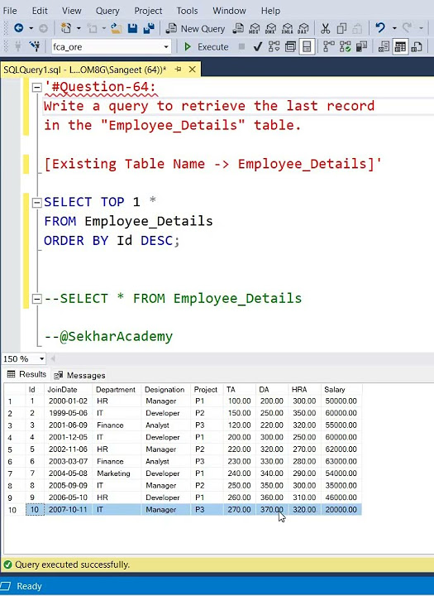Open the Window menu
Viewport: 434px width, 596px height.
(229, 11)
